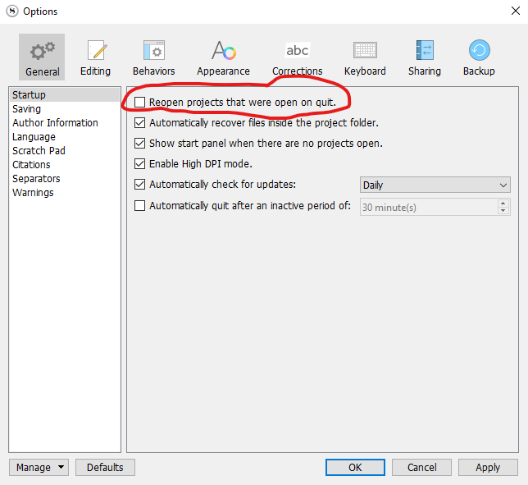
Task: Uncheck Show start panel when no projects open
Action: tap(140, 144)
